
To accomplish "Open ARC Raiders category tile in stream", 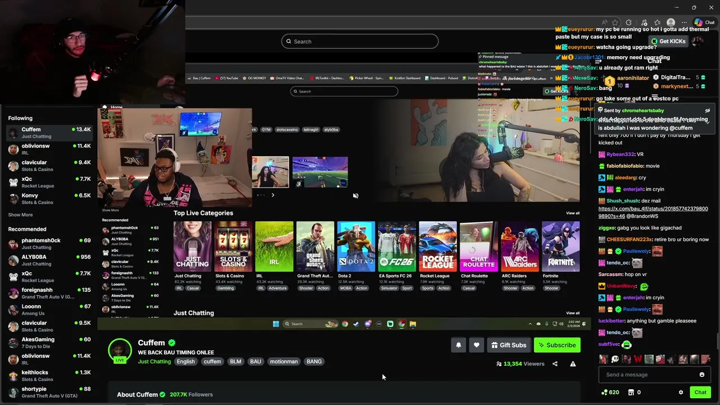I will click(x=520, y=246).
